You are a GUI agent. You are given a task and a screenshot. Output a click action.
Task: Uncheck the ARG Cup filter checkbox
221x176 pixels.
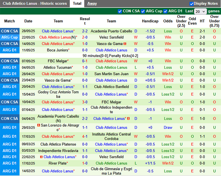click(143, 11)
